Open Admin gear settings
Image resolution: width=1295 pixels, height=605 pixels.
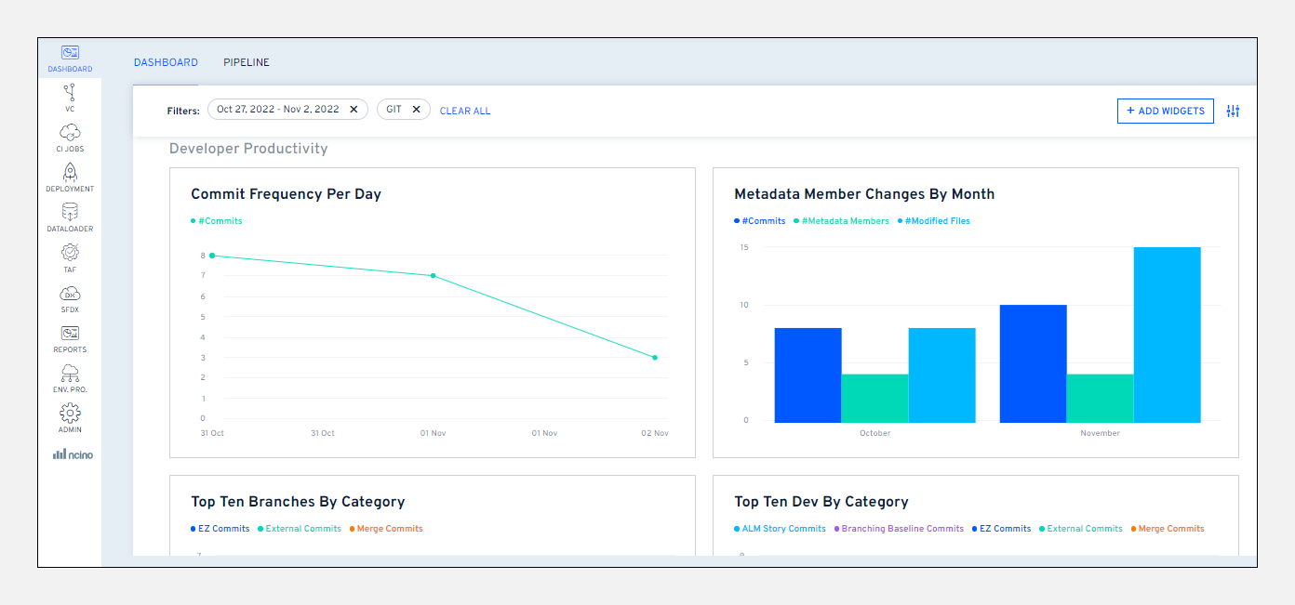click(x=70, y=414)
